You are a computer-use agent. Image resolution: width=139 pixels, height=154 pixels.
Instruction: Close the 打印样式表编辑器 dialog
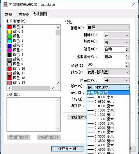[x=134, y=4]
